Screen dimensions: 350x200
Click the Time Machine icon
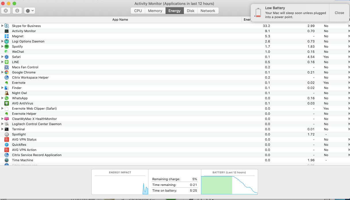pyautogui.click(x=7, y=160)
